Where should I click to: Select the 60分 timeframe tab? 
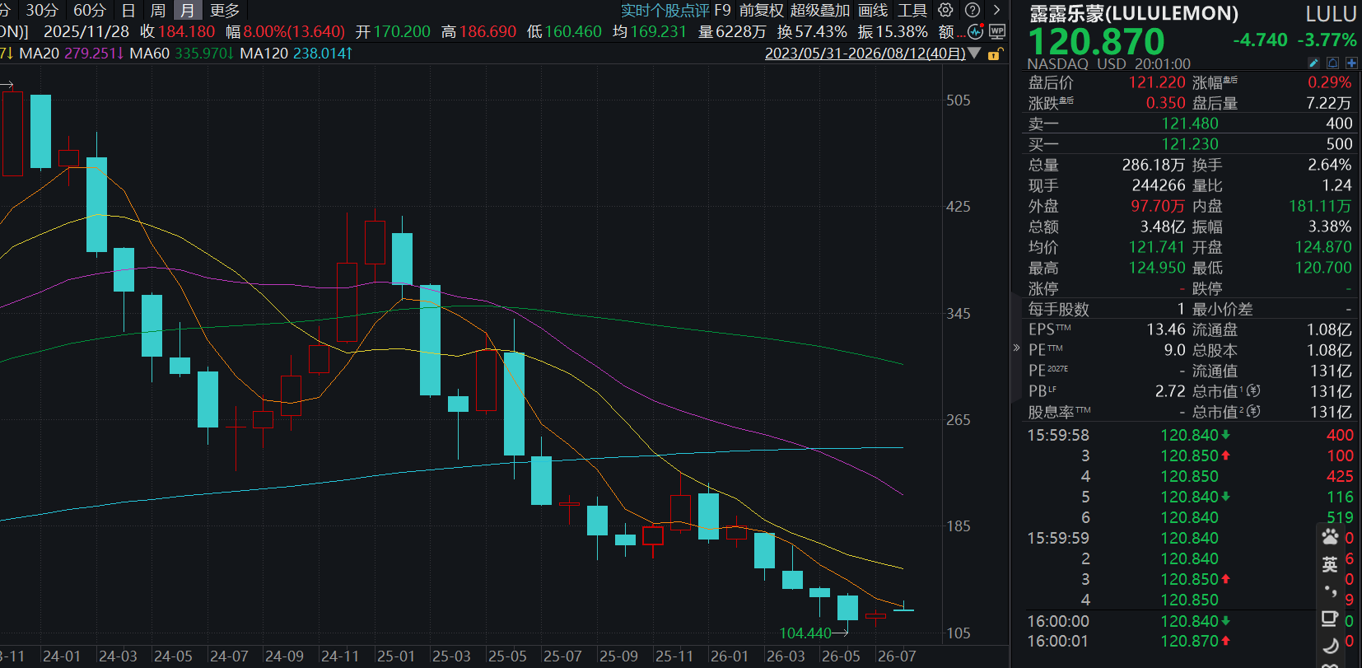90,10
